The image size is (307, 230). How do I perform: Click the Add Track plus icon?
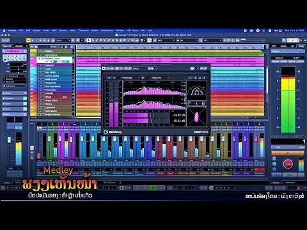pos(32,47)
